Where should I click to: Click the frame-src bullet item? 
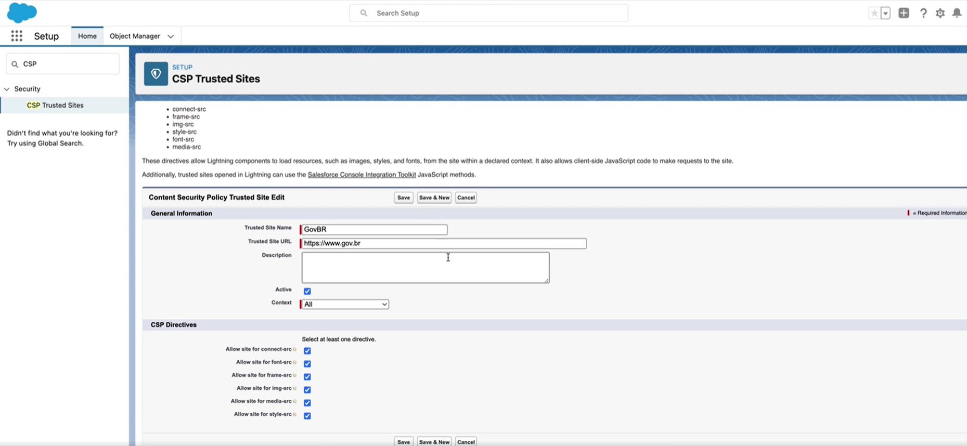(x=186, y=116)
